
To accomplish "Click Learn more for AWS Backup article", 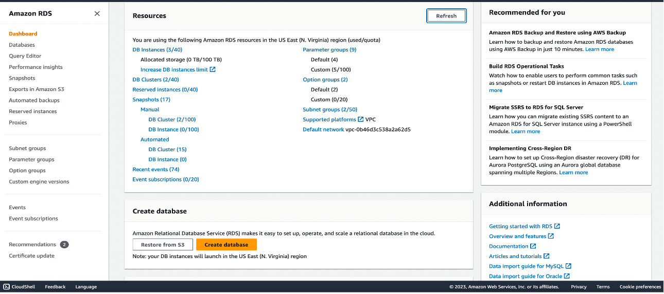I will pyautogui.click(x=600, y=49).
